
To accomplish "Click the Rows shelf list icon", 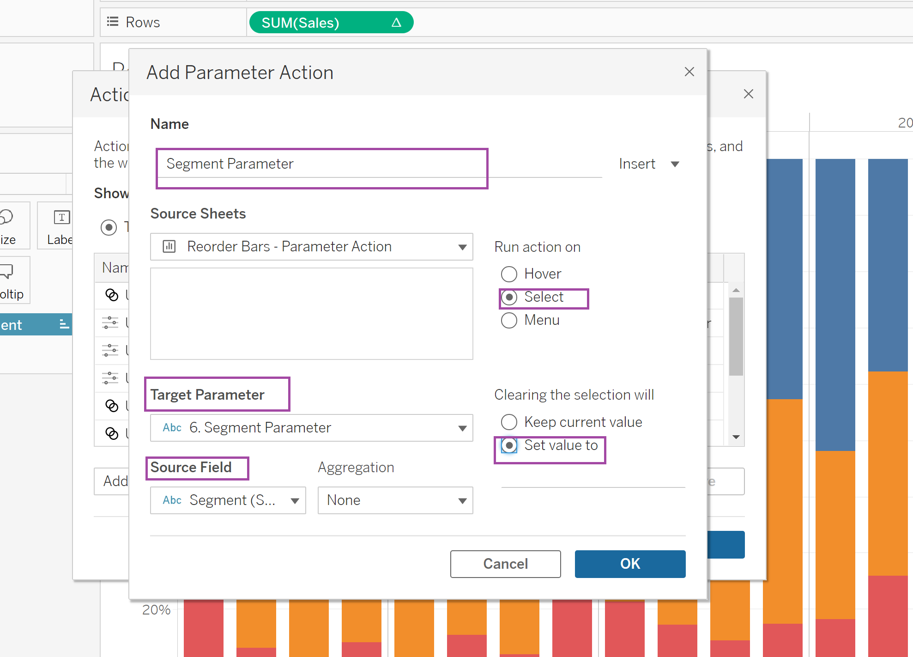I will 112,22.
